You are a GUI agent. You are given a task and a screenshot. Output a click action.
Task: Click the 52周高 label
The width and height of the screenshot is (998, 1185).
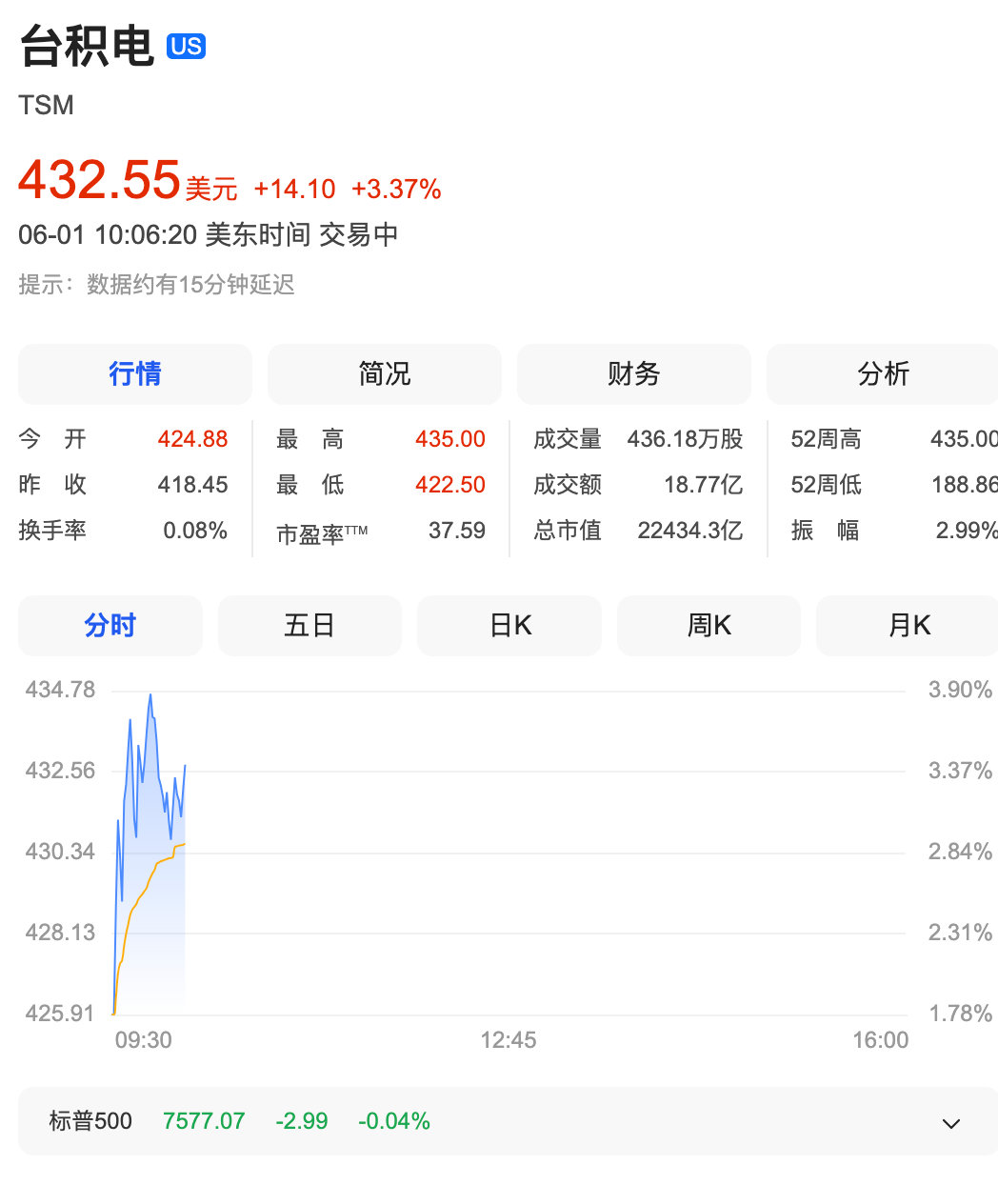(826, 439)
